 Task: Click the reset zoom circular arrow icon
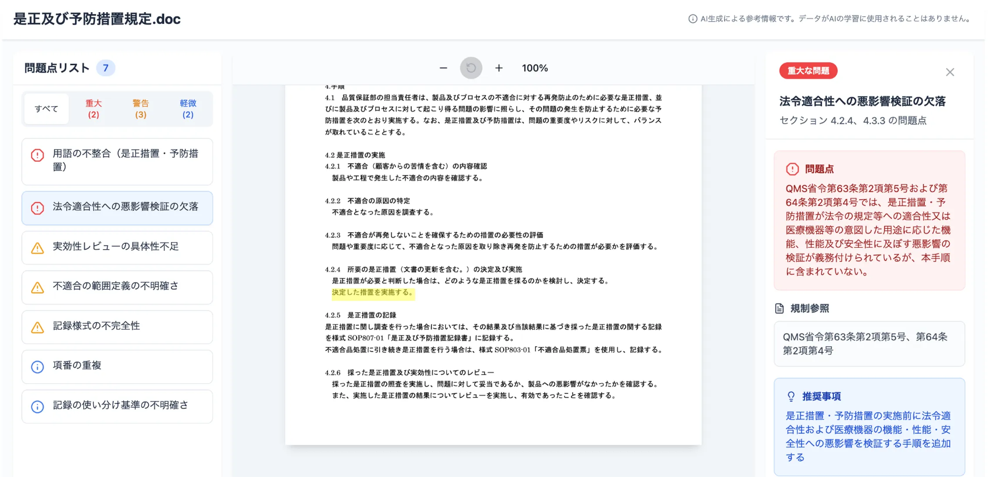(471, 68)
